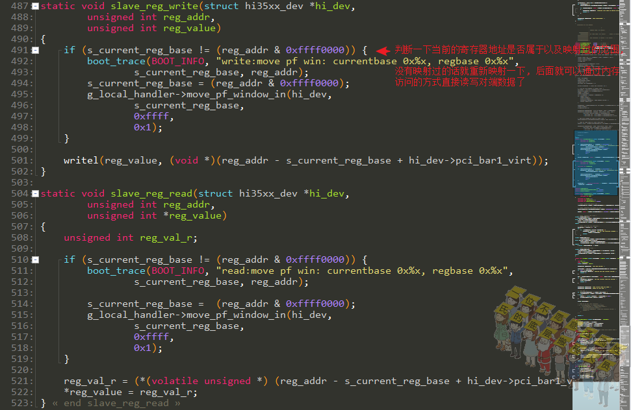Click the vertical scrollbar at the right edge
Screen dimensions: 631x410
click(625, 205)
